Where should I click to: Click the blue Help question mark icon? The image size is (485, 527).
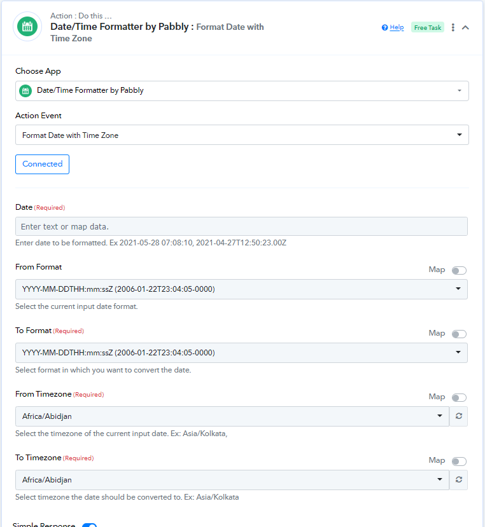click(x=384, y=27)
